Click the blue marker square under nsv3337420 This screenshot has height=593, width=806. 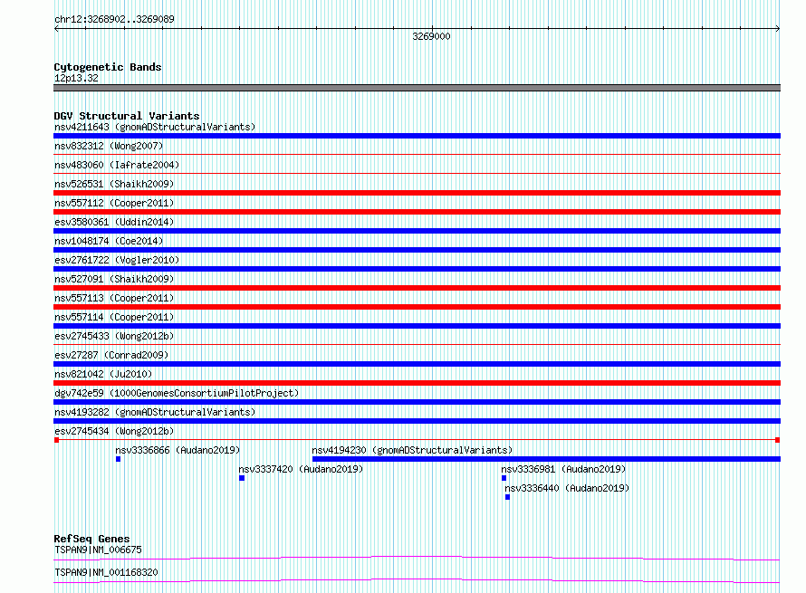pyautogui.click(x=242, y=478)
